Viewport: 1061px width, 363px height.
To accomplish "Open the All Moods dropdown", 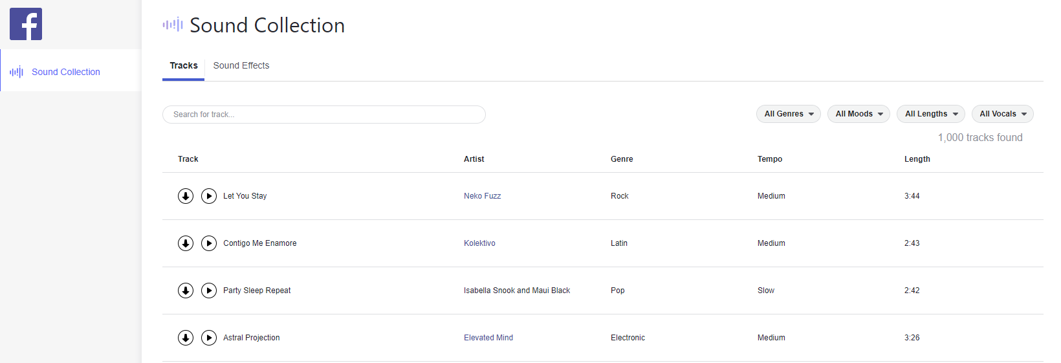I will click(x=859, y=114).
